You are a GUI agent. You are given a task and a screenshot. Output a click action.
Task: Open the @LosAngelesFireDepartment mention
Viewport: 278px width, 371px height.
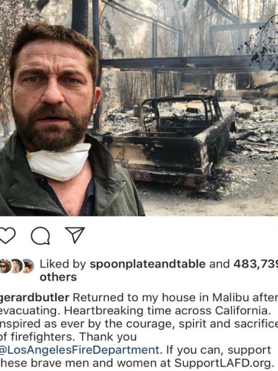(79, 350)
